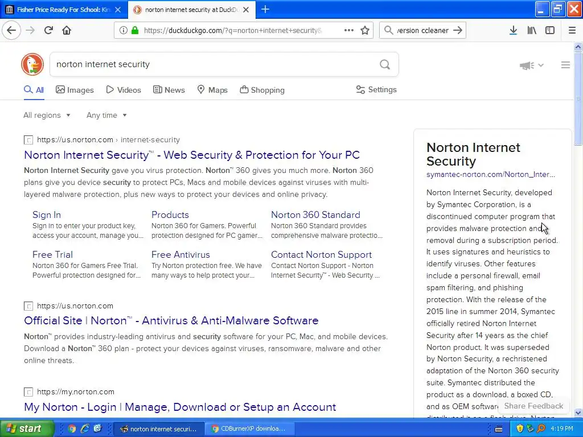Screen dimensions: 583x437
Task: Click the green padlock secure icon
Action: [134, 30]
